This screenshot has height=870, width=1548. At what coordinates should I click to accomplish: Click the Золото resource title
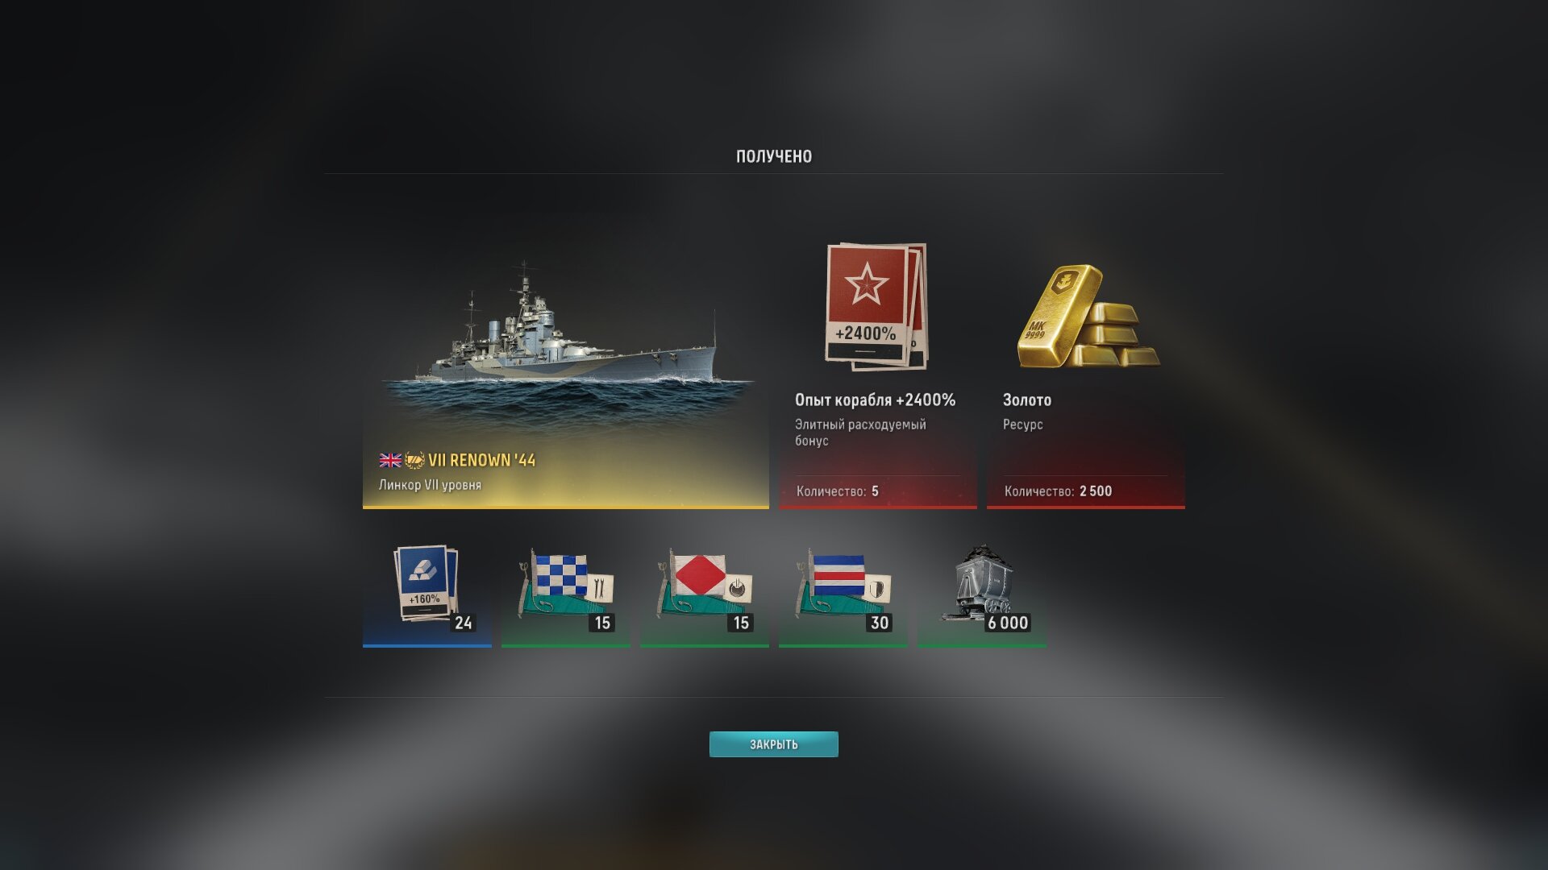click(x=1027, y=400)
